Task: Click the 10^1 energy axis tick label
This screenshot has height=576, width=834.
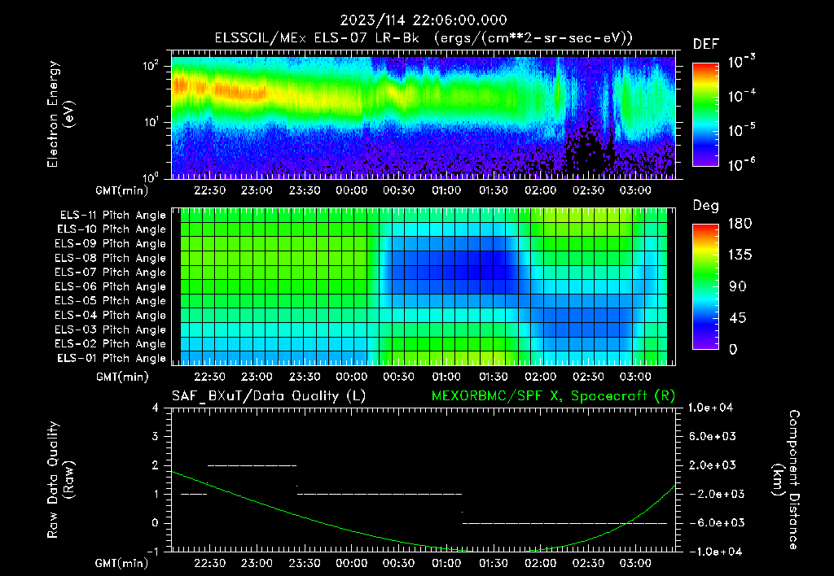Action: [151, 122]
